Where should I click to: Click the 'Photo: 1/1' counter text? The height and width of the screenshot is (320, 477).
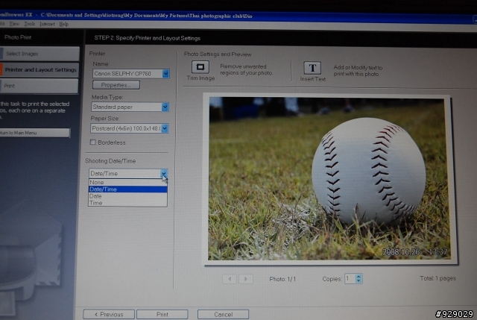pyautogui.click(x=282, y=279)
